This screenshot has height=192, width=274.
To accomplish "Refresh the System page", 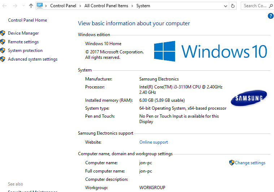I will [233, 6].
